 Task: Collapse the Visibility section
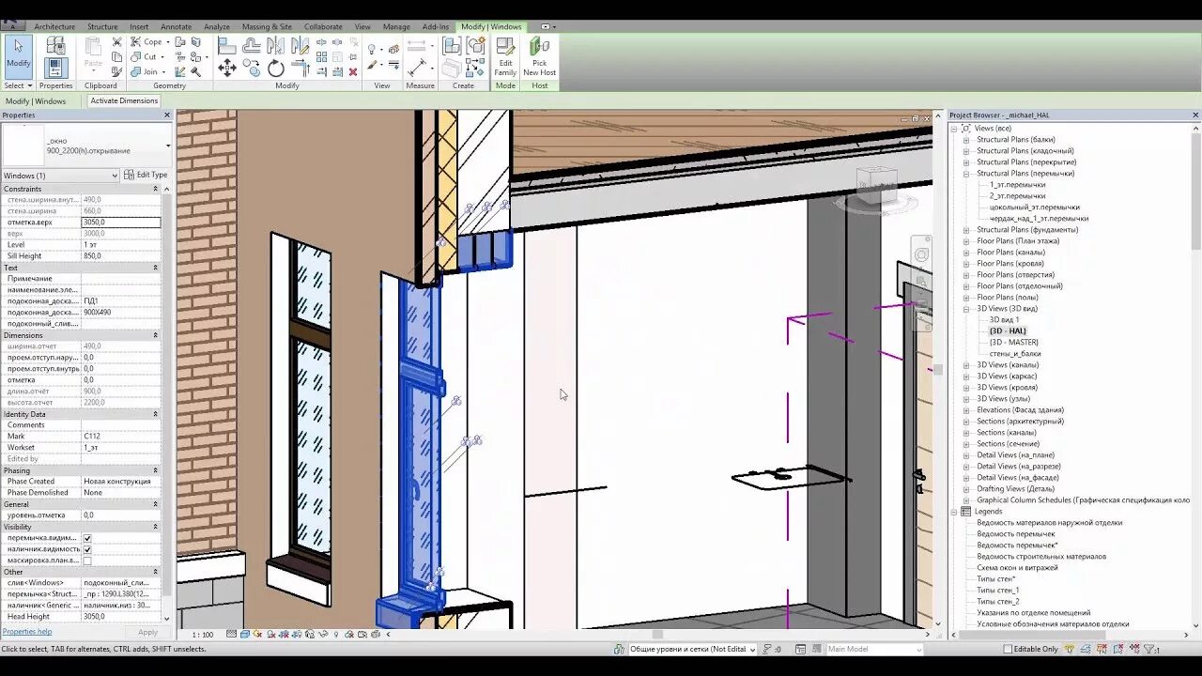[156, 527]
